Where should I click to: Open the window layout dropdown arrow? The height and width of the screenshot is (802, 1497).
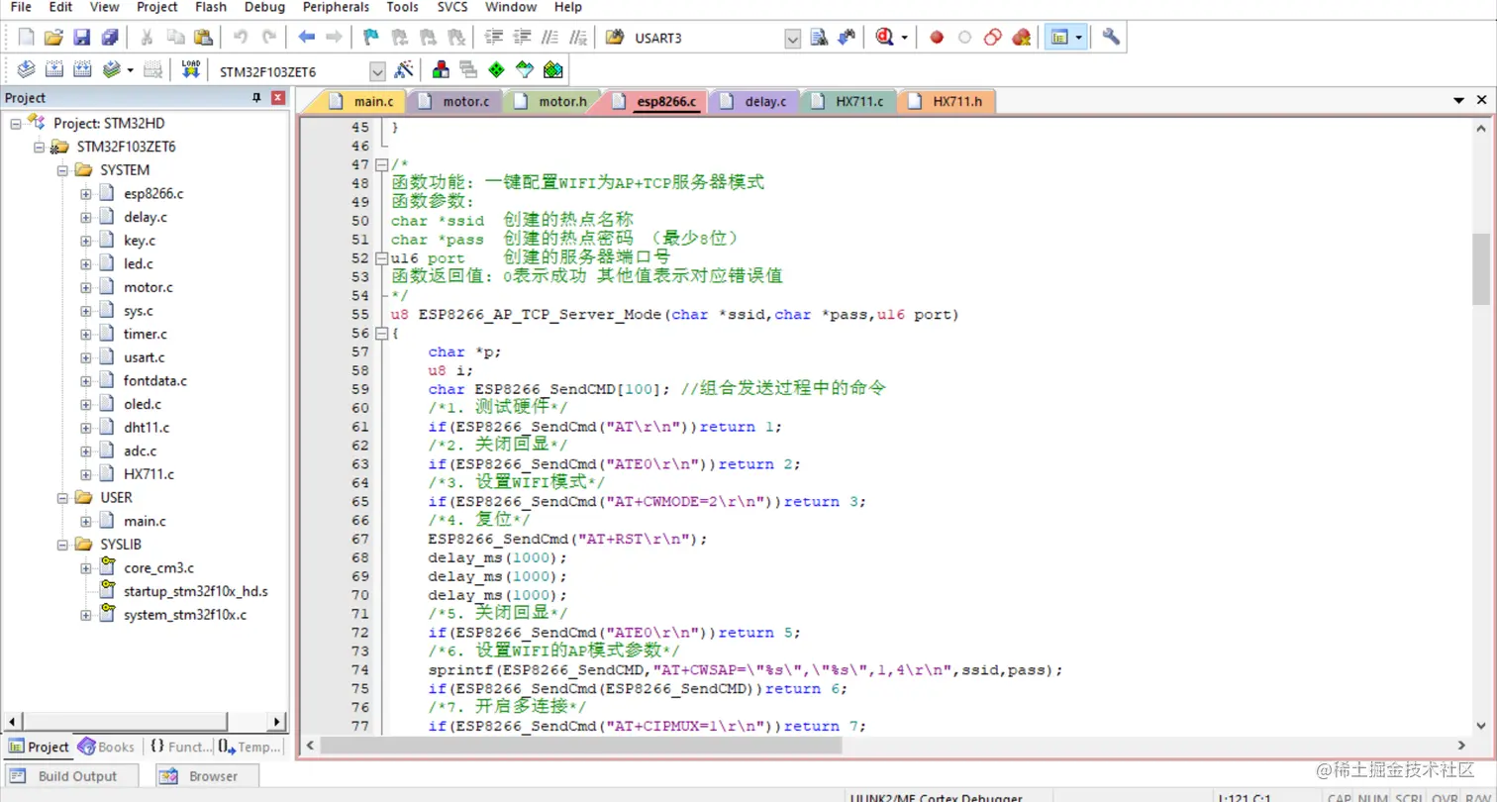pyautogui.click(x=1078, y=38)
